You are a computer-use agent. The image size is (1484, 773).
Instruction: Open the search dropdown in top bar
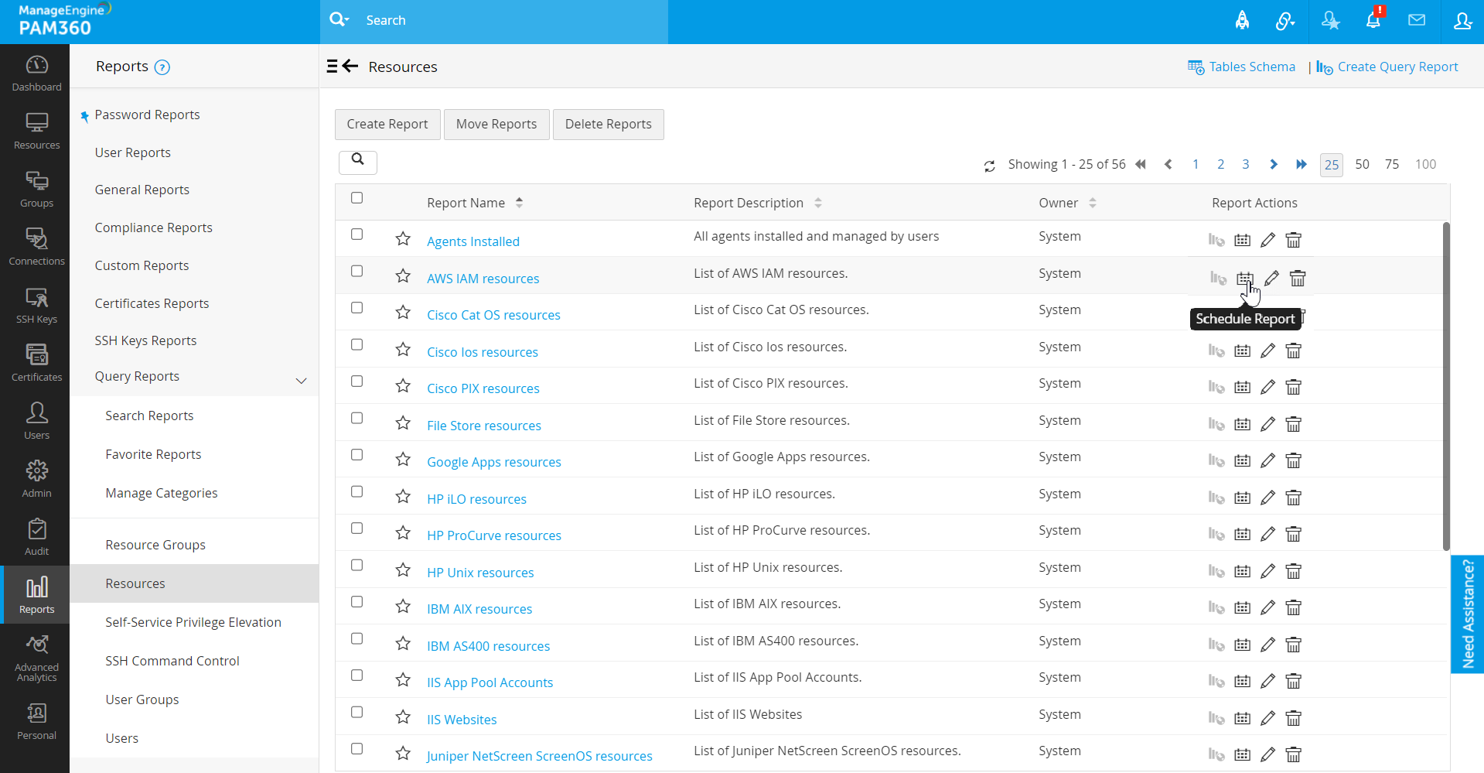tap(339, 20)
